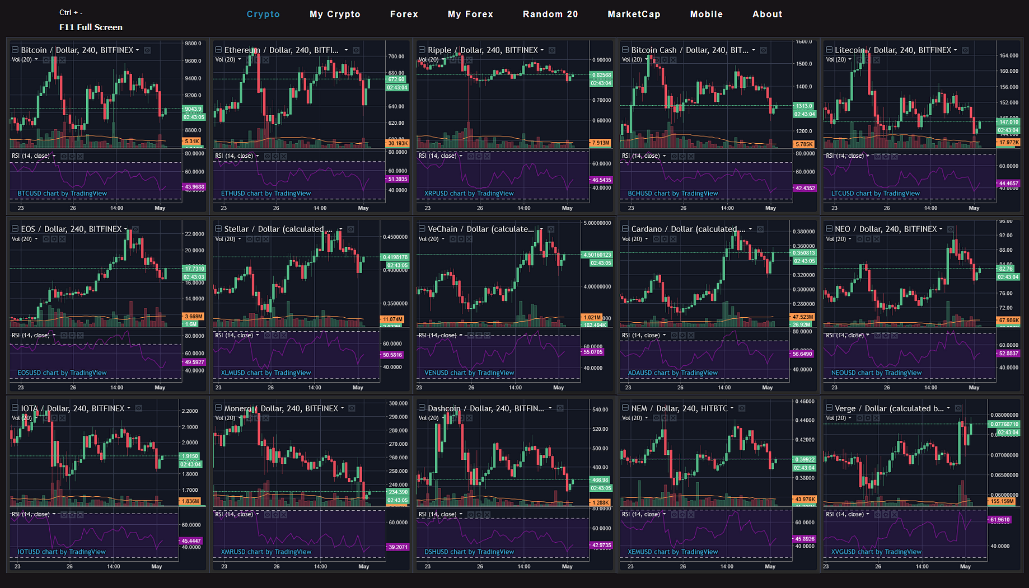The height and width of the screenshot is (588, 1029).
Task: Open the Crypto tab
Action: (263, 14)
